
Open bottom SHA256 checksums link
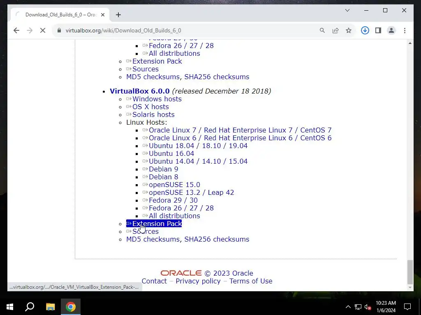coord(217,239)
